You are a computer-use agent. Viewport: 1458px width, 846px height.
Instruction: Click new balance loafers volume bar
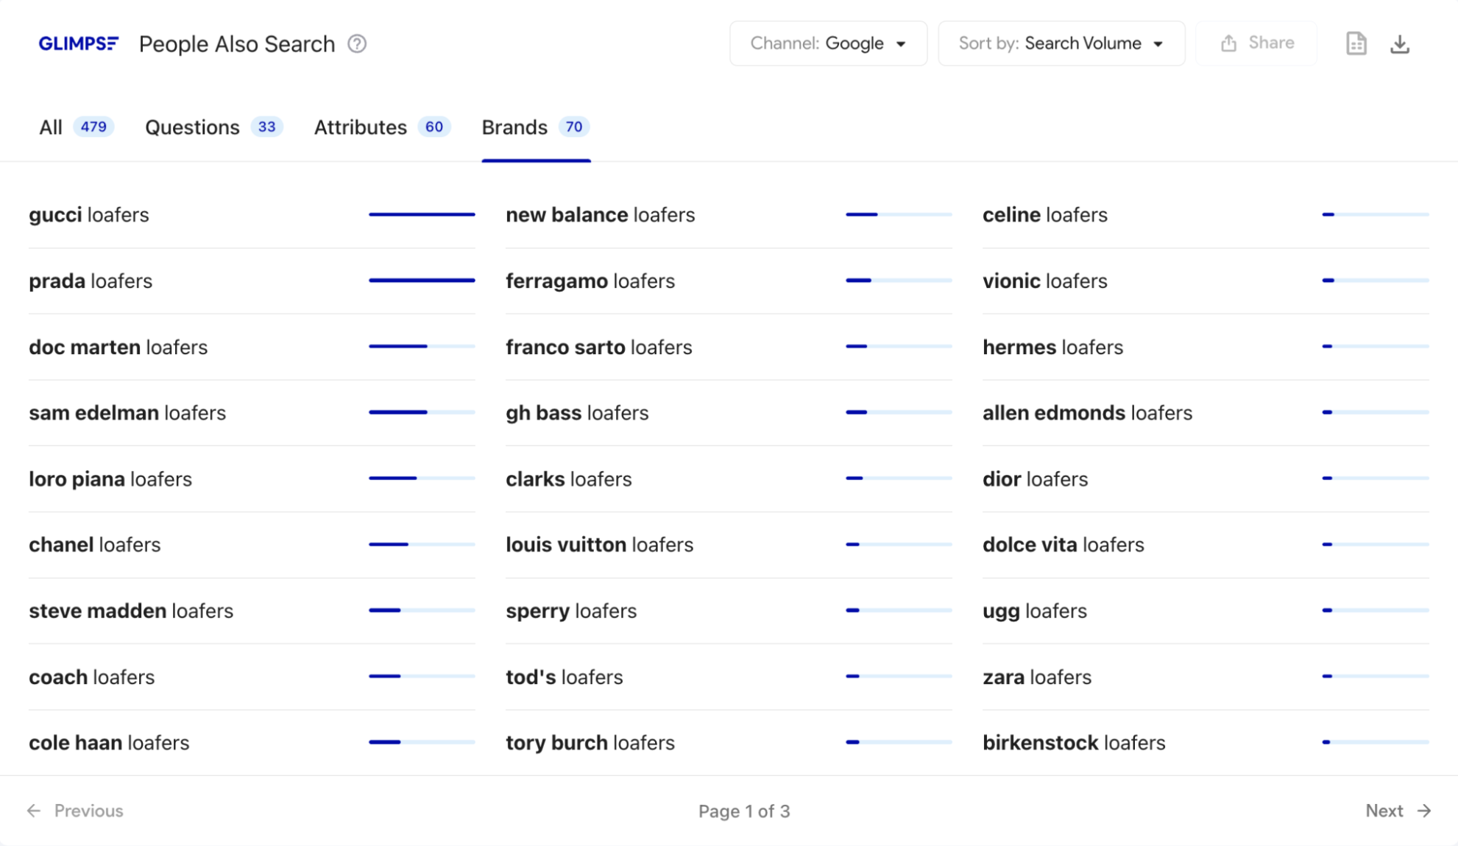click(x=899, y=214)
